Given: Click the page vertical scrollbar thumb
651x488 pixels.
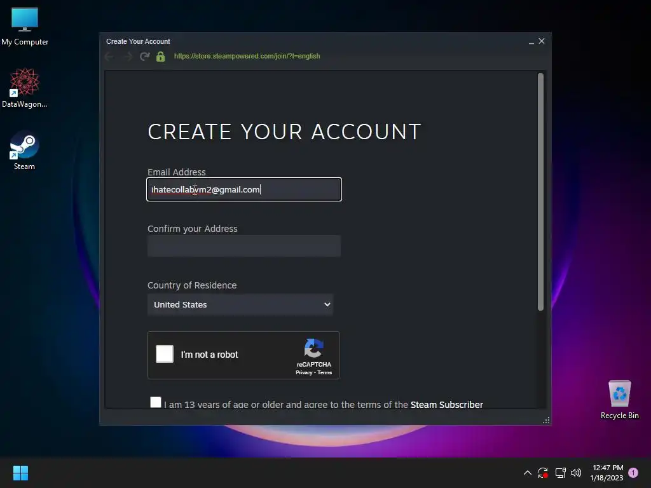Looking at the screenshot, I should coord(540,192).
